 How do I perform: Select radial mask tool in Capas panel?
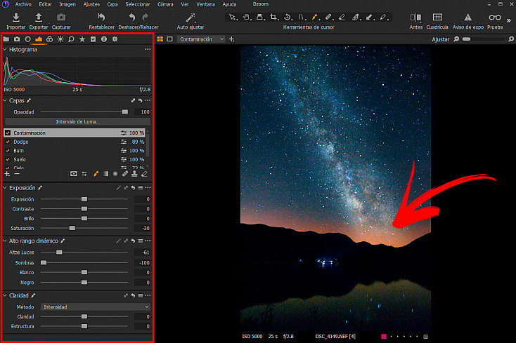point(115,174)
